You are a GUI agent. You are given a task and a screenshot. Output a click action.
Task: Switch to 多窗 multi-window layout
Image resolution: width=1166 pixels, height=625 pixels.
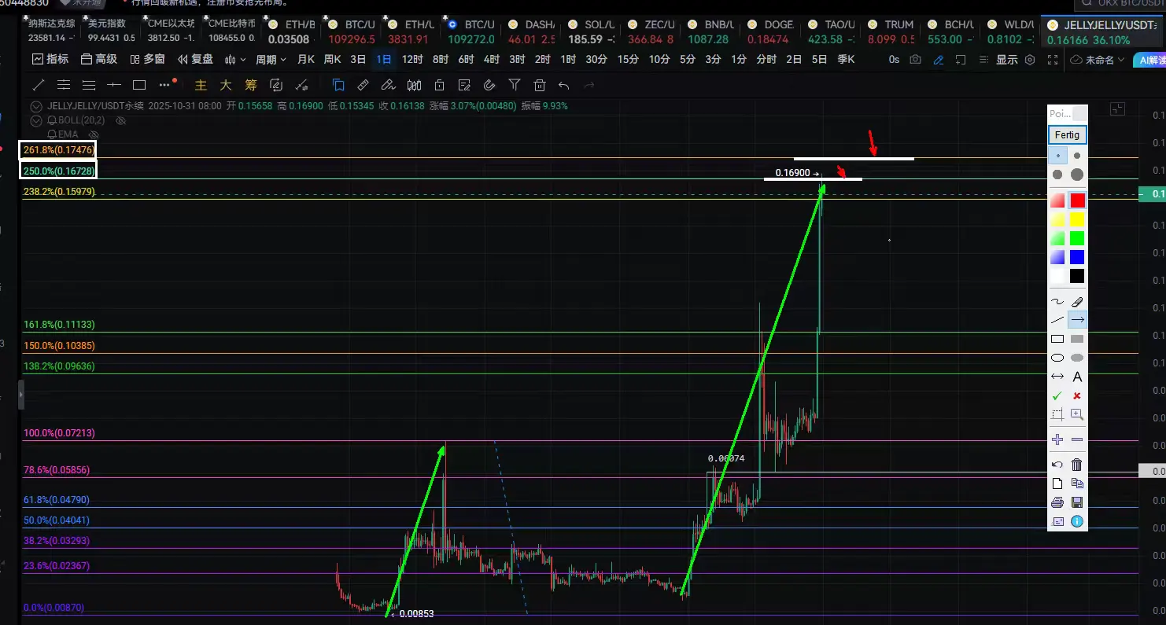click(148, 59)
